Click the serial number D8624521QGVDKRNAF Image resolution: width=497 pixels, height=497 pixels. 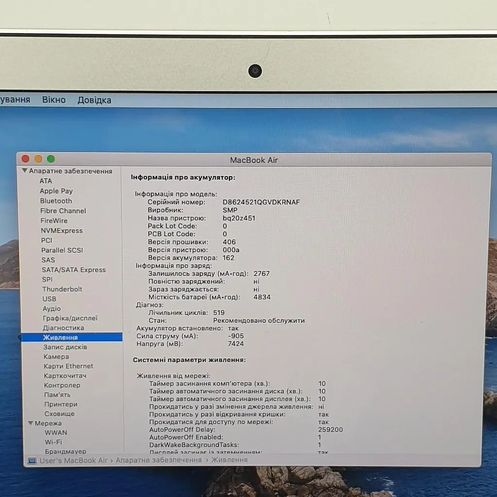pyautogui.click(x=261, y=202)
